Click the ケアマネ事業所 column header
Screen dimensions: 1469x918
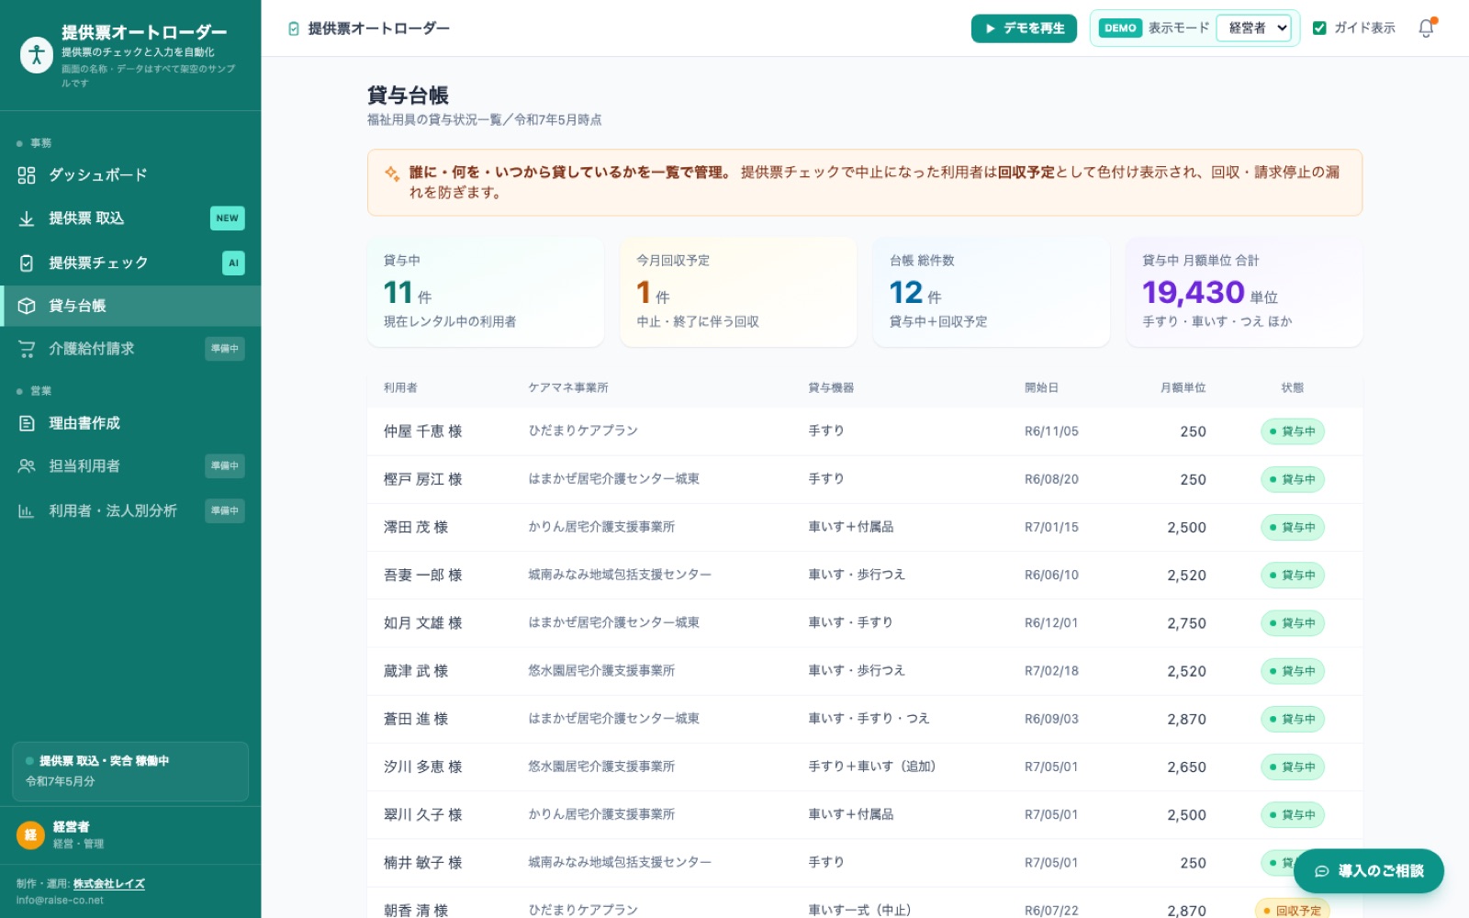pos(567,388)
